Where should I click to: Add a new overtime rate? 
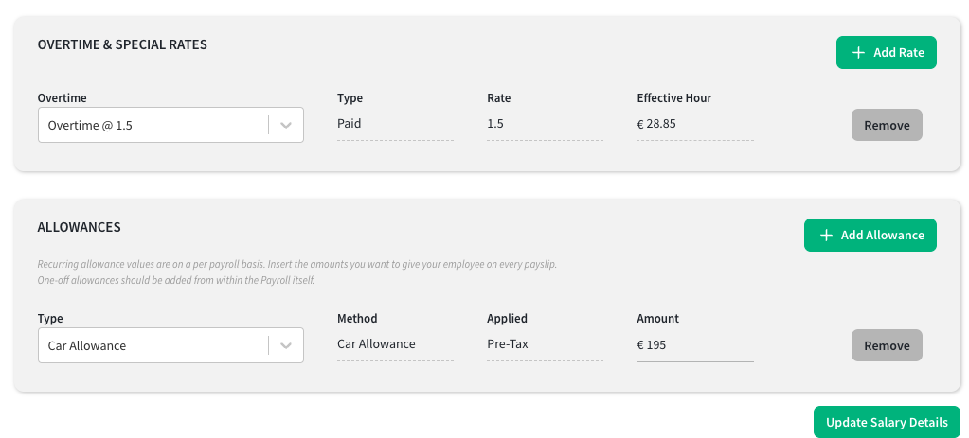tap(887, 52)
